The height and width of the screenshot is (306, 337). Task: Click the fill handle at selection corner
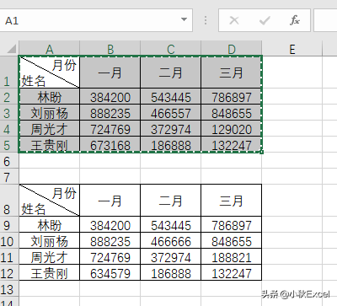coord(262,152)
